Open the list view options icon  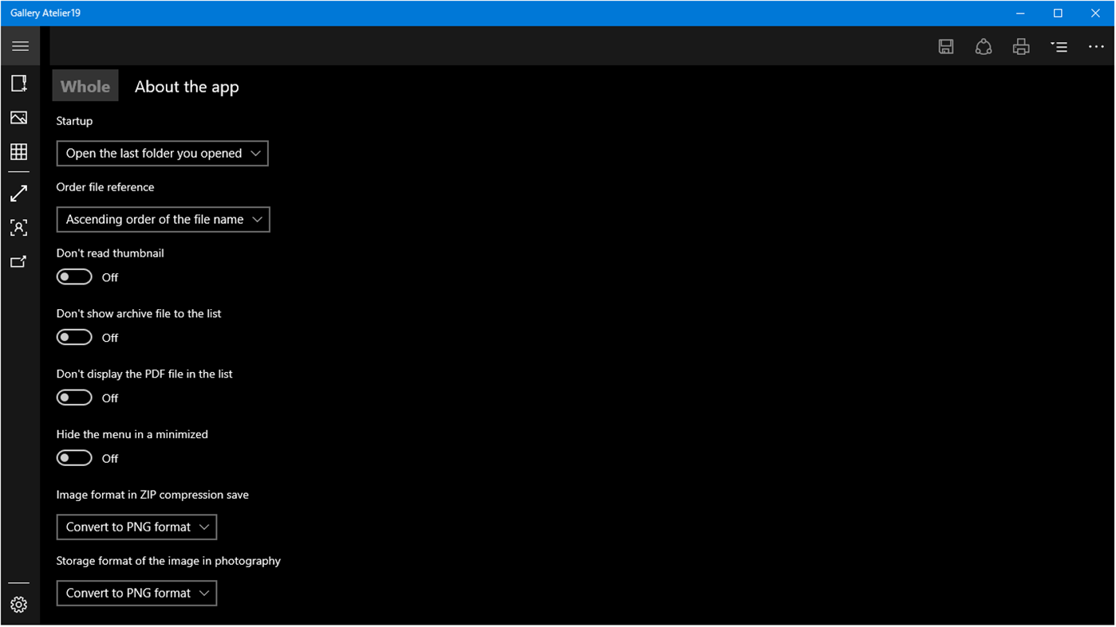pos(1059,46)
